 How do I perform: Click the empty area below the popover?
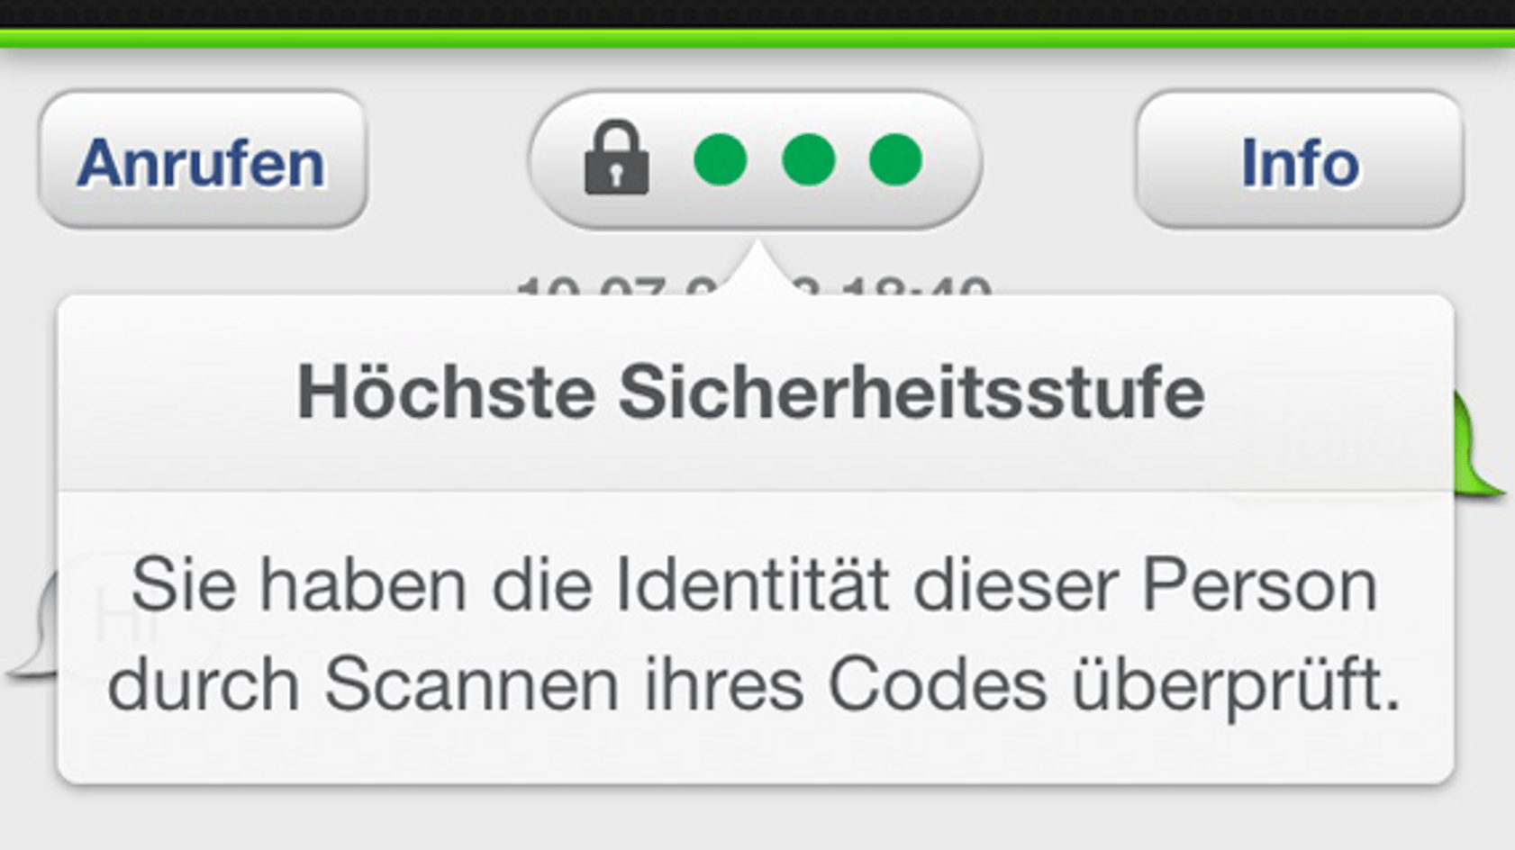click(757, 819)
